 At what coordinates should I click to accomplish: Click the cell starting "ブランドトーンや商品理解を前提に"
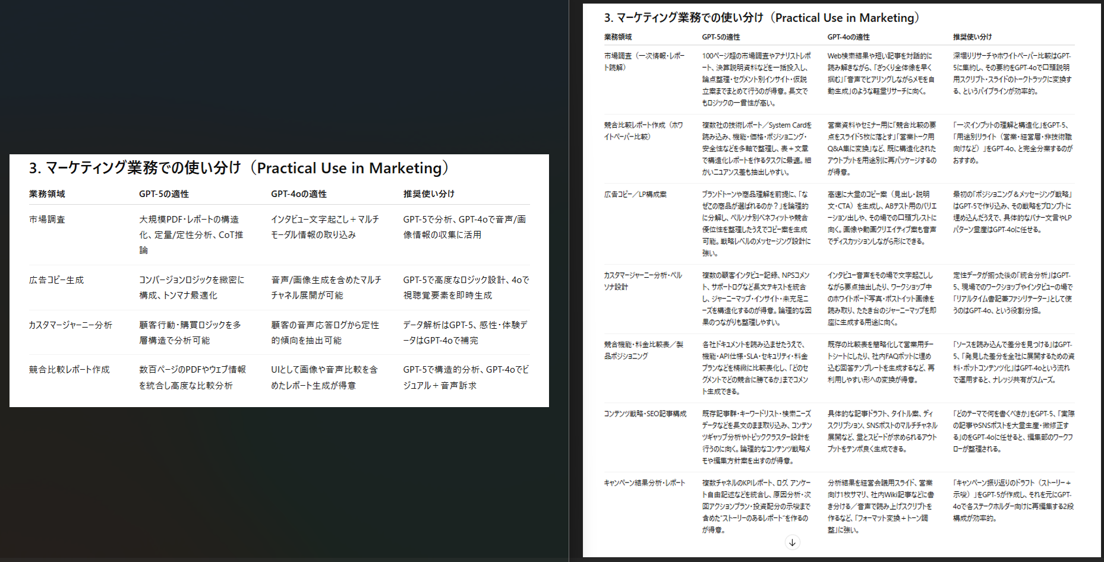[x=756, y=224]
